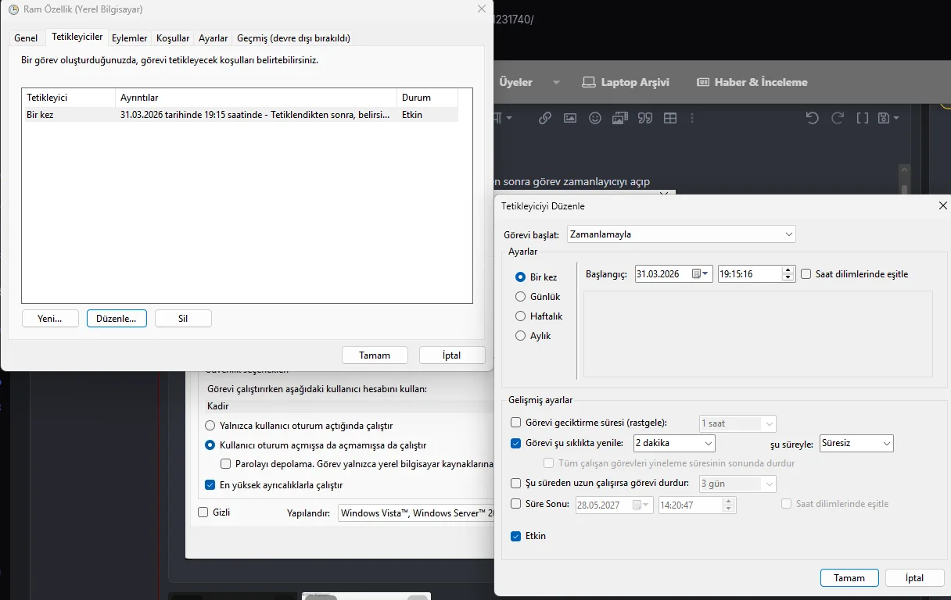Click the save draft floppy icon
The width and height of the screenshot is (951, 600).
[x=884, y=118]
